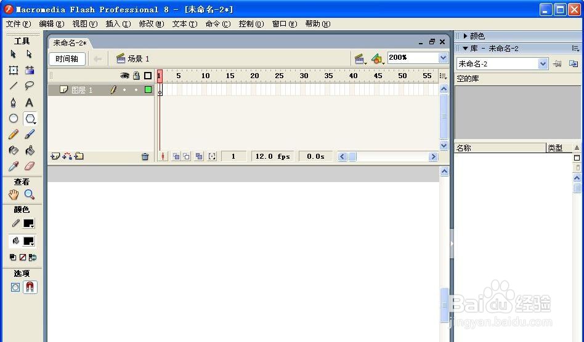
Task: Select the Gradient Transform tool
Action: pos(30,70)
